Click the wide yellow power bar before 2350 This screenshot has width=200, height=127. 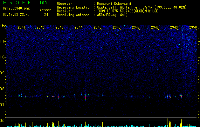pos(181,123)
